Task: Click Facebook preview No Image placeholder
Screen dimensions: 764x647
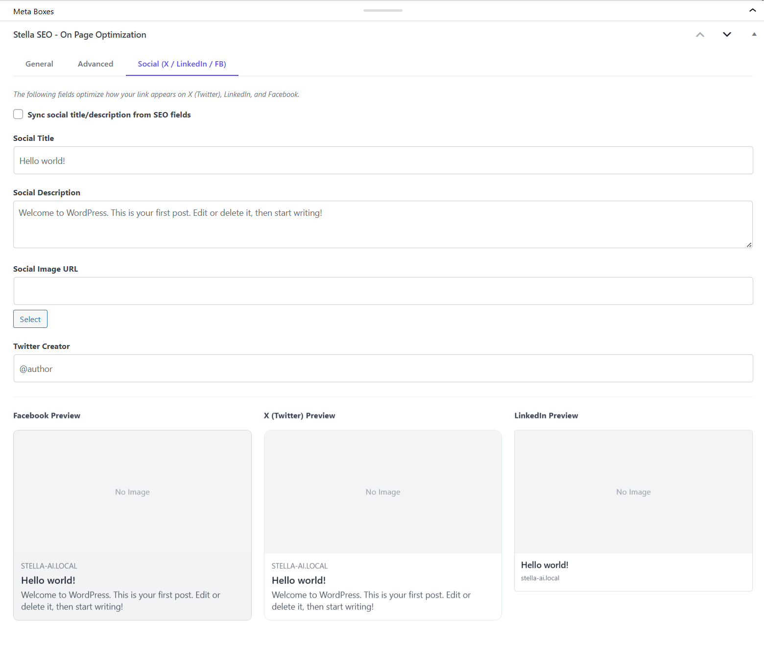Action: click(132, 492)
